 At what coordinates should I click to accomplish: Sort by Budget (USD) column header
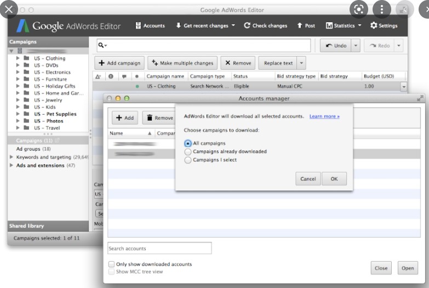[x=379, y=76]
